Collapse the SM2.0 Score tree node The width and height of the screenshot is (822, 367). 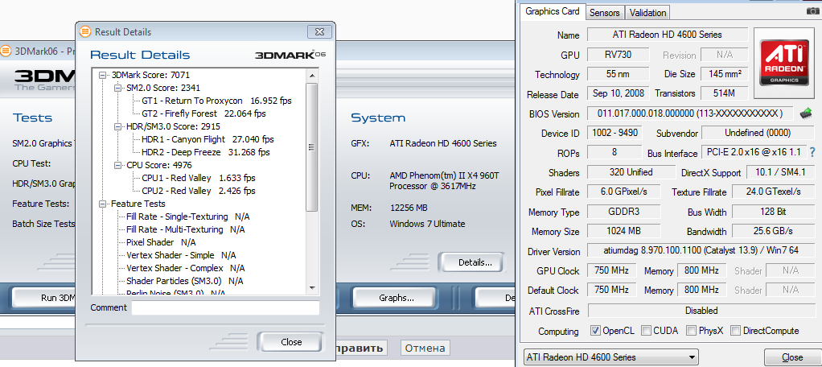[118, 88]
